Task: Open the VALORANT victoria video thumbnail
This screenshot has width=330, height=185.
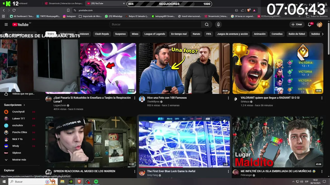Action: (x=278, y=68)
